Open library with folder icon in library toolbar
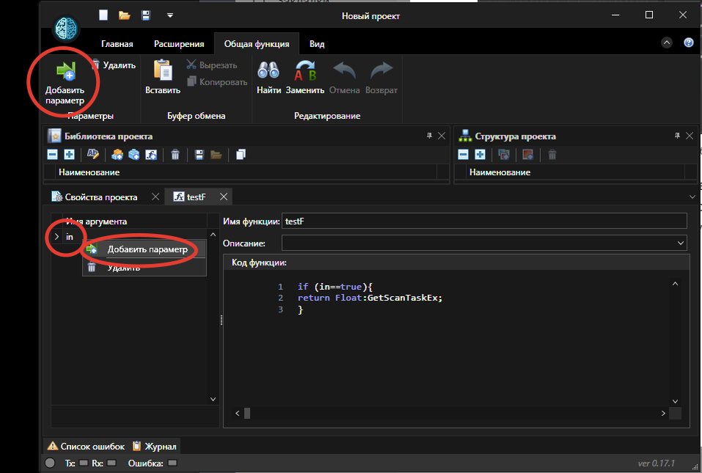The height and width of the screenshot is (473, 702). tap(216, 155)
